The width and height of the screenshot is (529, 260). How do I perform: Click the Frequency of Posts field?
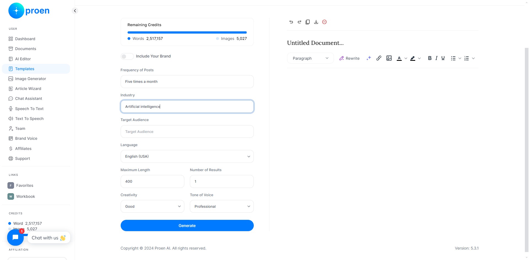187,82
